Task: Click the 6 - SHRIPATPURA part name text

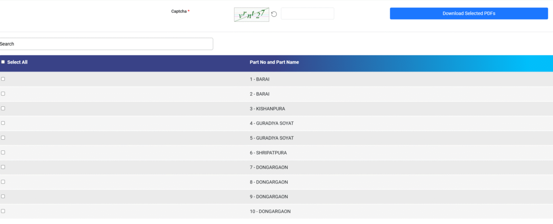Action: (268, 153)
